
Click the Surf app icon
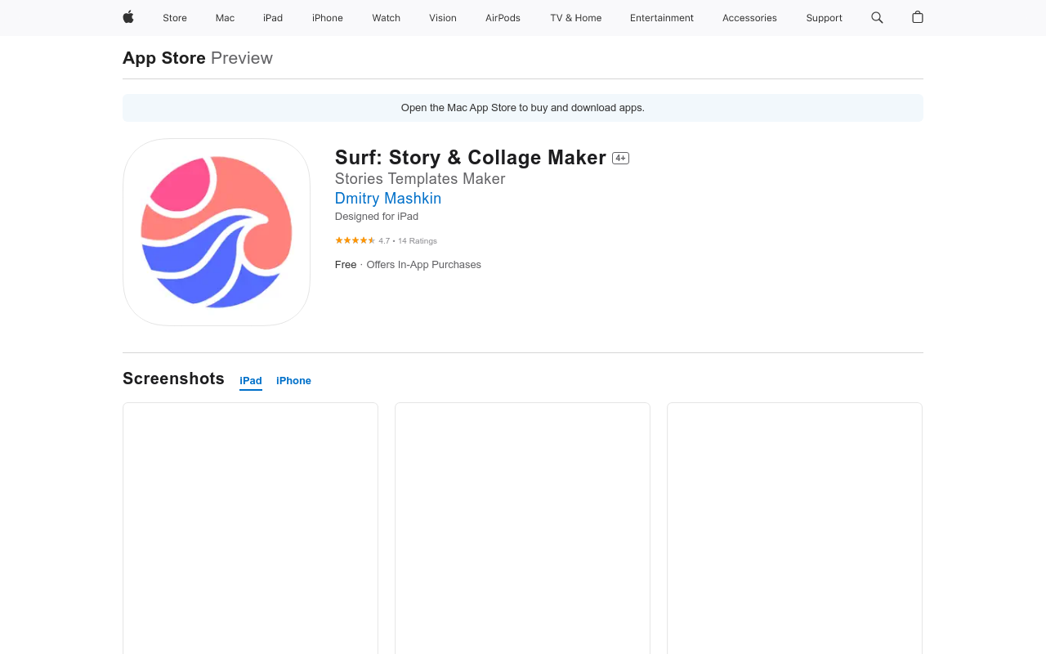click(x=217, y=232)
